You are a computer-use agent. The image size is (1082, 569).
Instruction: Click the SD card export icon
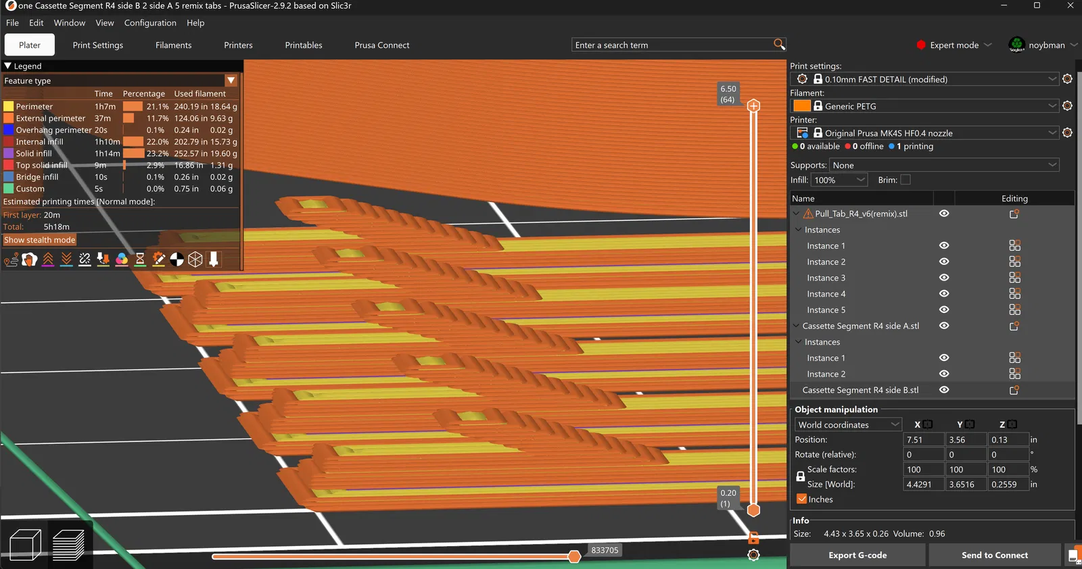click(1073, 555)
